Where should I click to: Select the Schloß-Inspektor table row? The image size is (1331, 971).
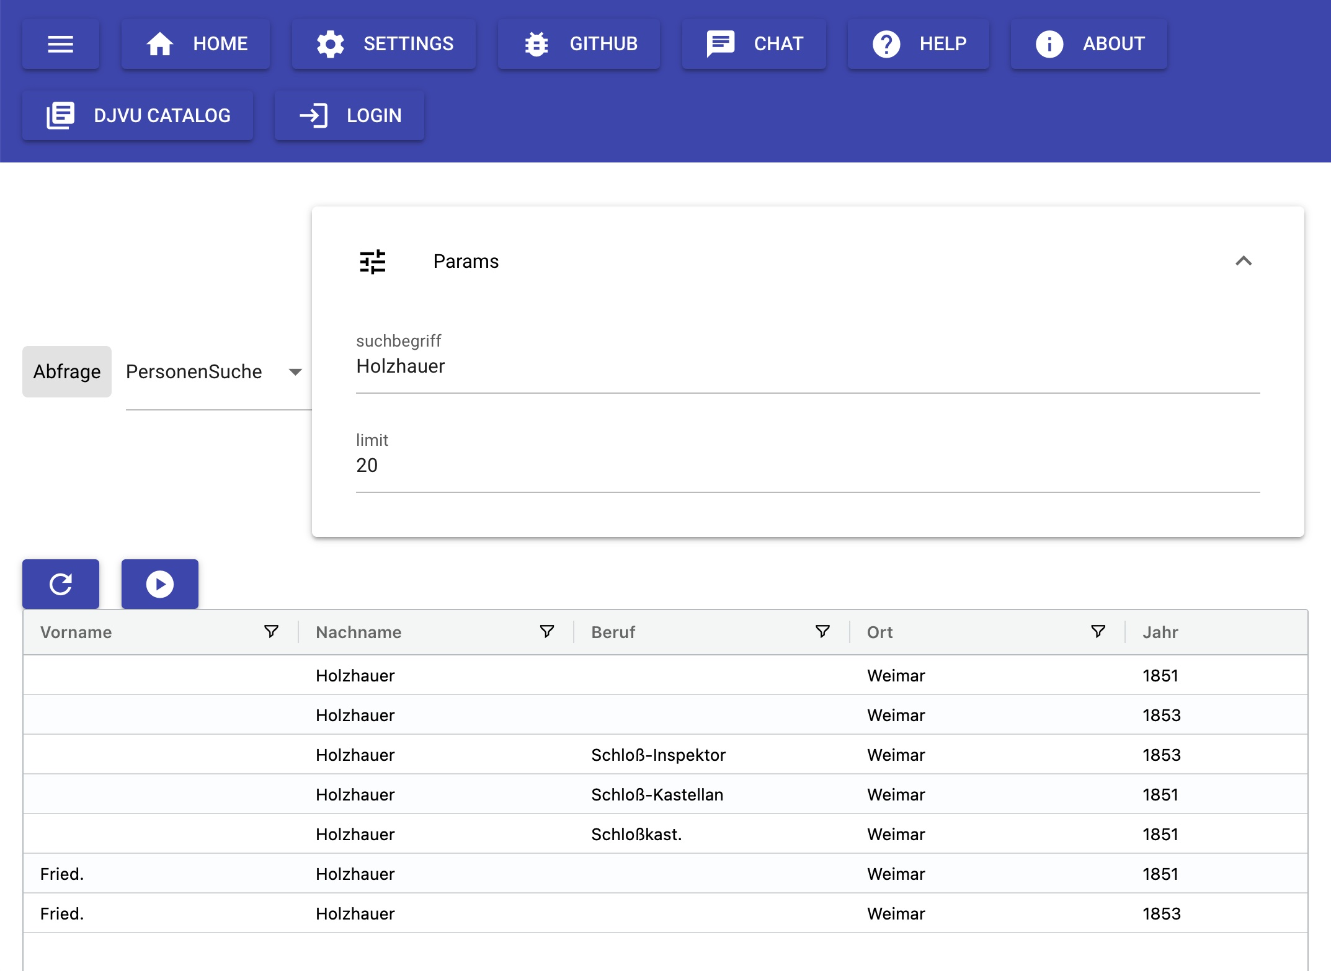[658, 755]
